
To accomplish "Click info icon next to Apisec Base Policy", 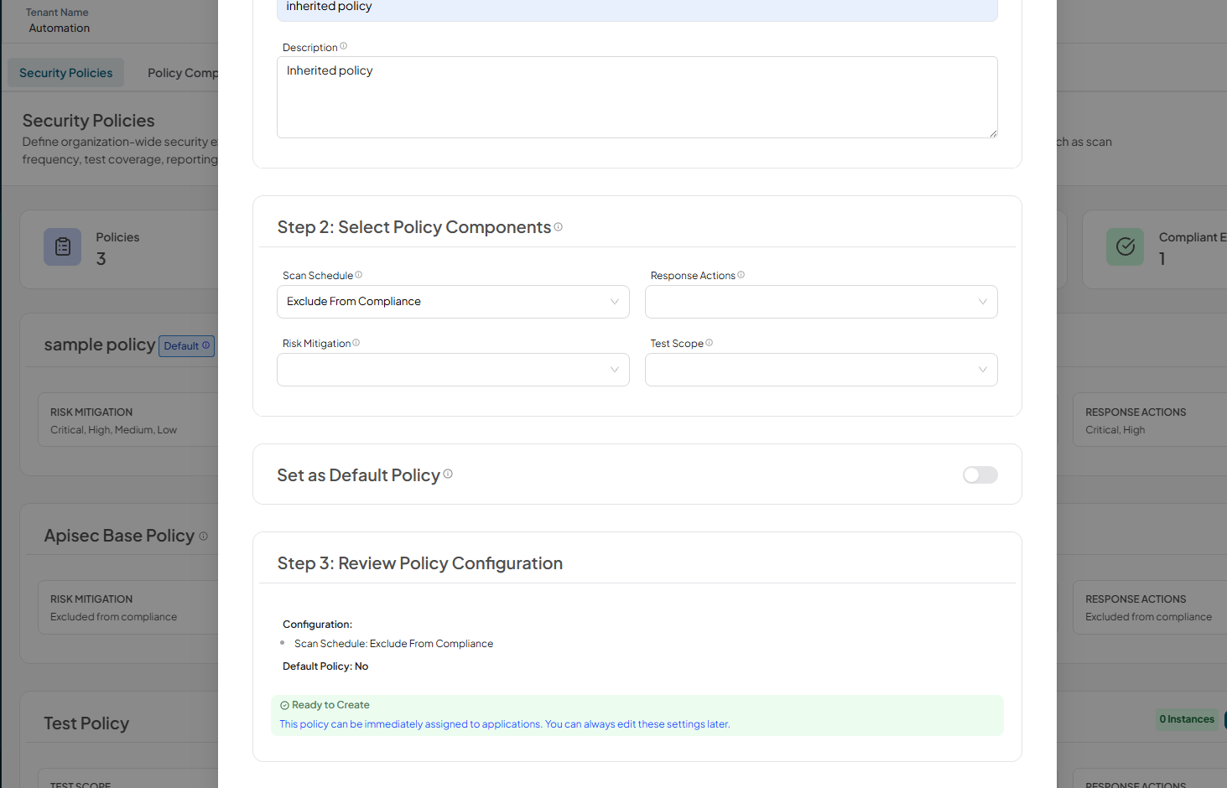I will pyautogui.click(x=203, y=536).
